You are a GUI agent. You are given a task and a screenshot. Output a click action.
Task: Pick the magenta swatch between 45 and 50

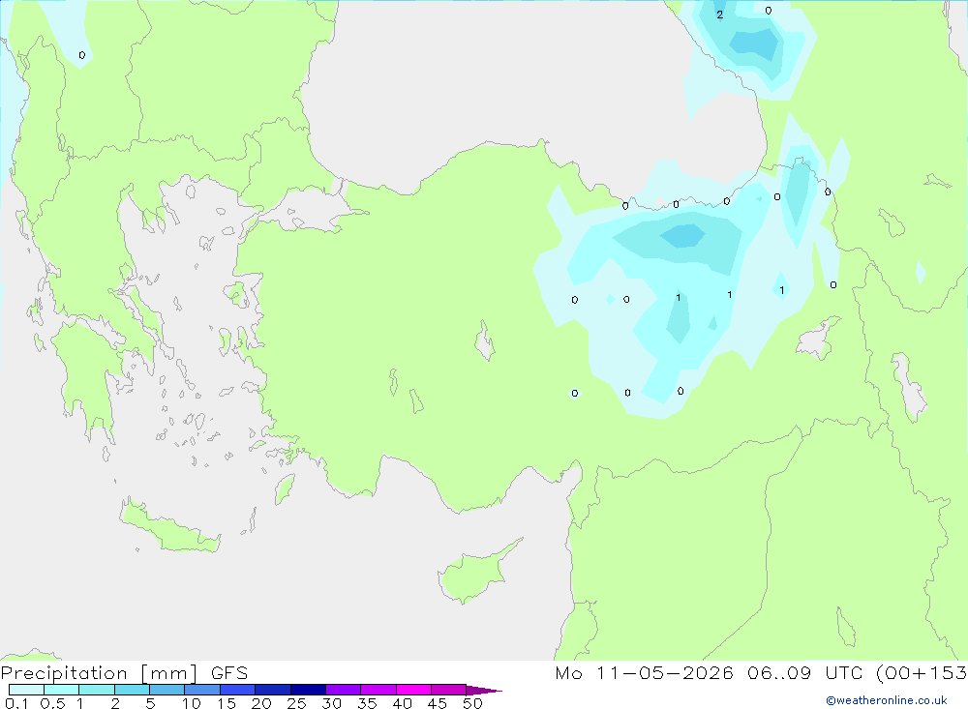click(449, 690)
